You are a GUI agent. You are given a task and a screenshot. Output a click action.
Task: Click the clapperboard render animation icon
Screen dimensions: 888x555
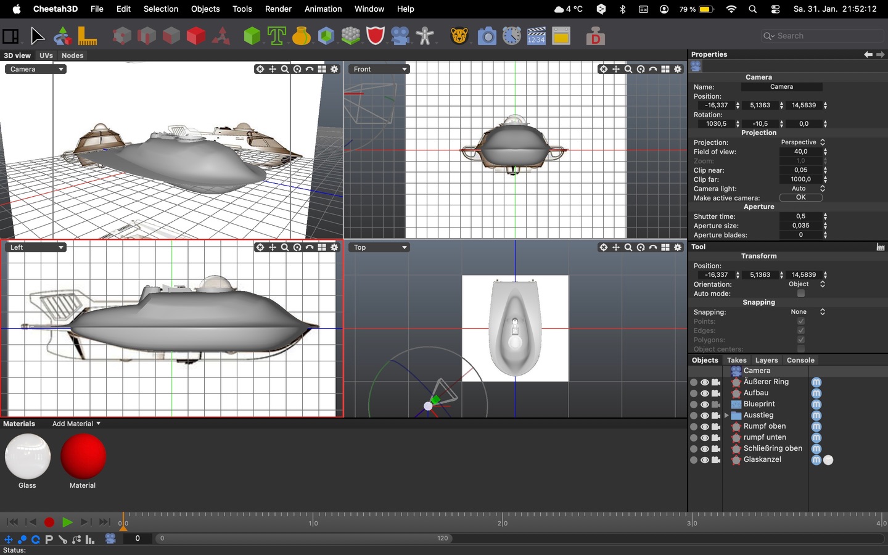[x=536, y=36]
